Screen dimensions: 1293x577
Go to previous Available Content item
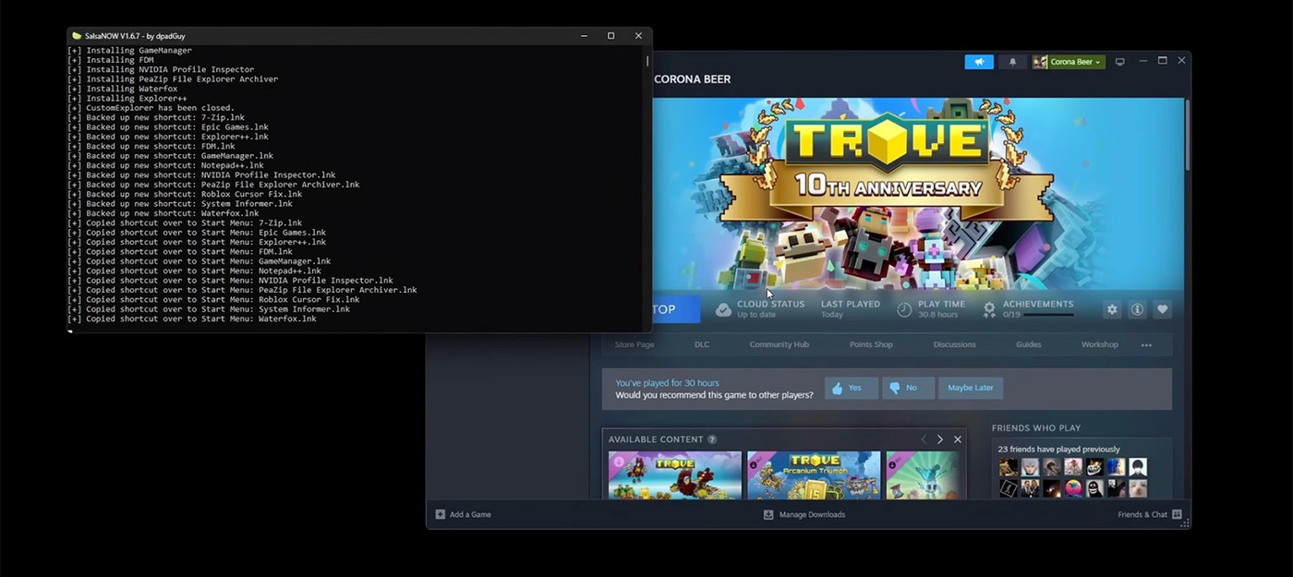[923, 439]
